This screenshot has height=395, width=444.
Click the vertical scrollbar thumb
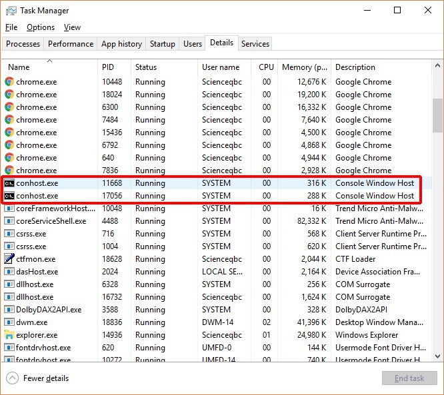437,115
